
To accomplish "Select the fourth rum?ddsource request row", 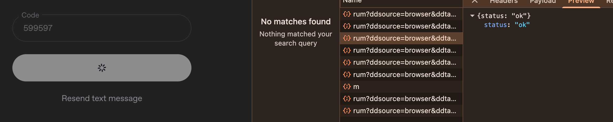I will point(401,50).
